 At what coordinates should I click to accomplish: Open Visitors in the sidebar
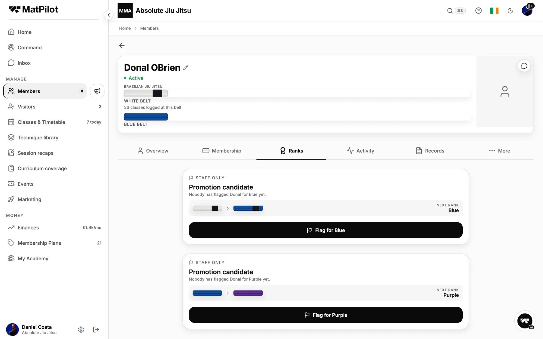click(x=54, y=107)
